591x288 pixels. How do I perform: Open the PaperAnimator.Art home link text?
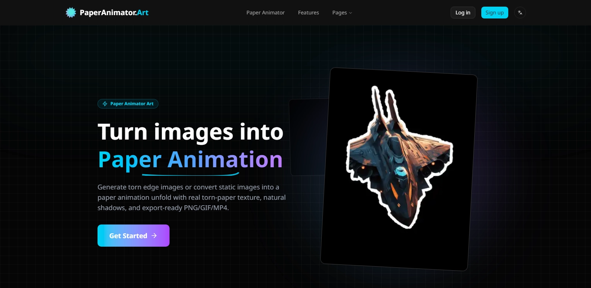pos(114,13)
